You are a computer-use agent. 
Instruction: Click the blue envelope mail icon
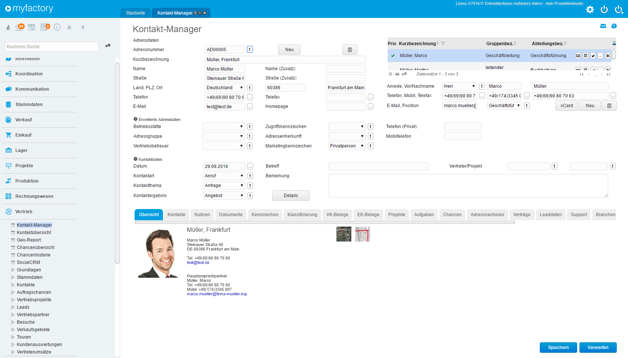point(603,26)
